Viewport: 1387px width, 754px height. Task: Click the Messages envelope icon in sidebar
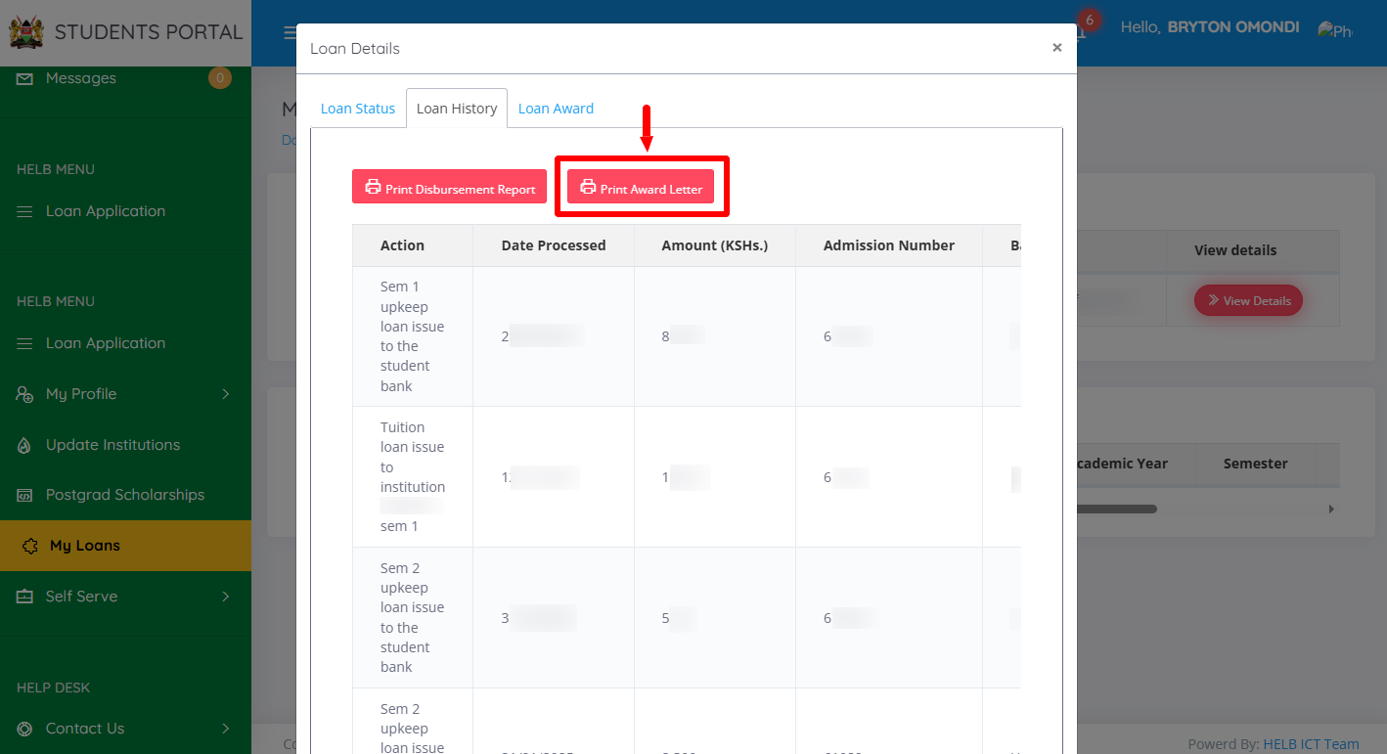click(x=24, y=78)
